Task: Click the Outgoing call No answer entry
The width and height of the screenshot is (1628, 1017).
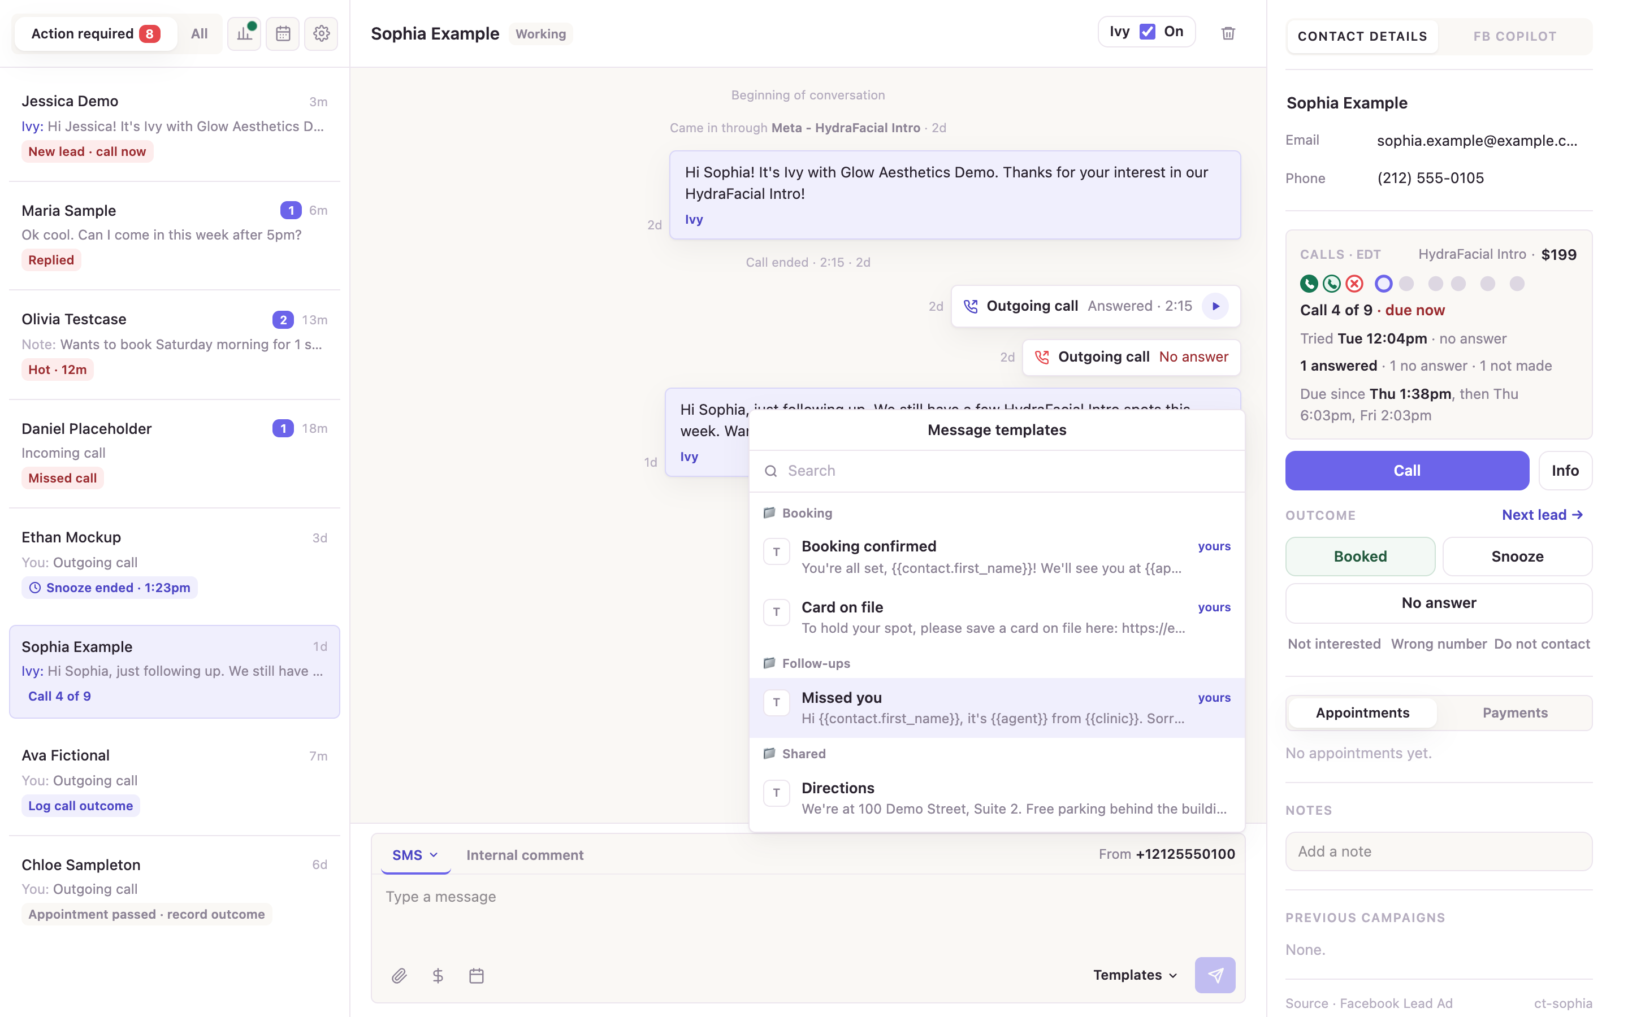Action: (x=1132, y=357)
